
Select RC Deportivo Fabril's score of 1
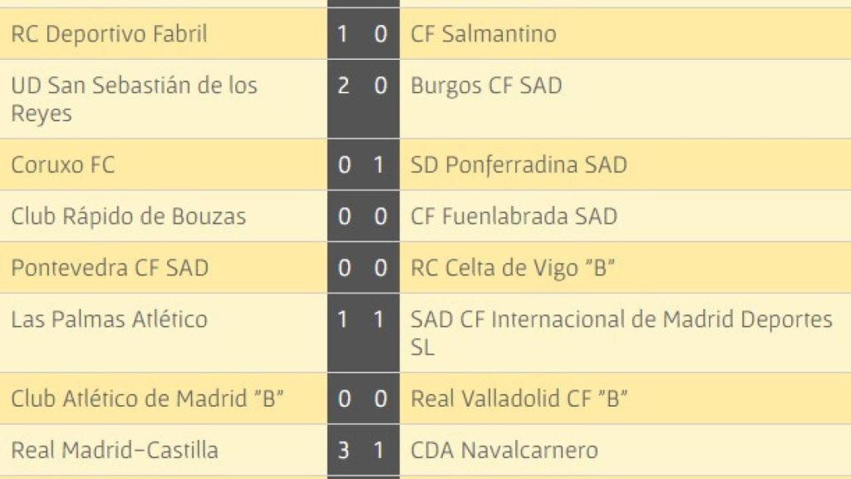344,34
